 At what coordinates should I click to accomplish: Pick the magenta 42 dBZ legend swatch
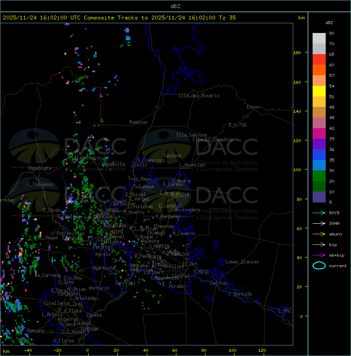[319, 134]
